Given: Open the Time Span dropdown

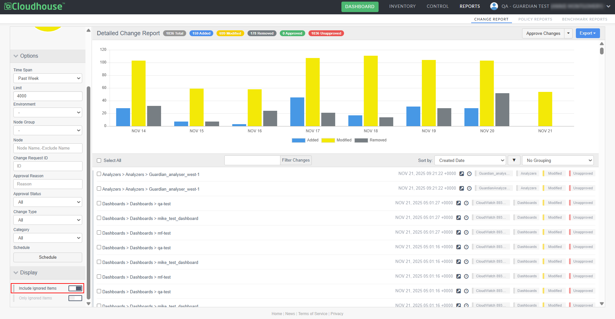Looking at the screenshot, I should (x=48, y=78).
